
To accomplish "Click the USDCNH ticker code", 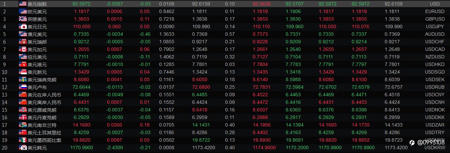I will click(x=435, y=102).
